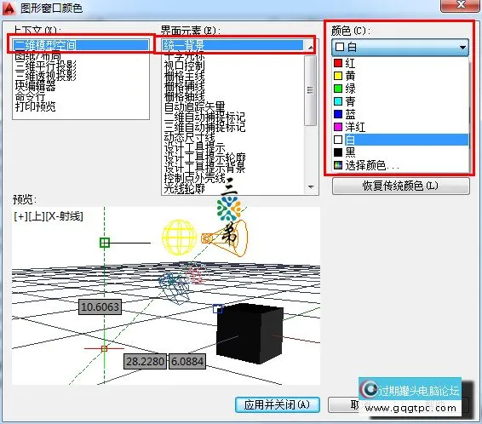Choose 命令行 in context list
This screenshot has height=424, width=482.
point(30,96)
